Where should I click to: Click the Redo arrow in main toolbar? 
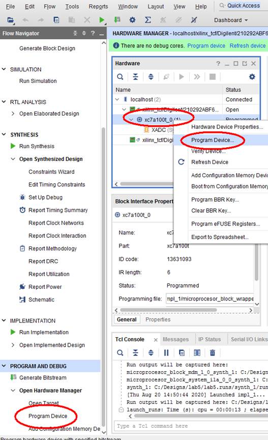pos(41,20)
